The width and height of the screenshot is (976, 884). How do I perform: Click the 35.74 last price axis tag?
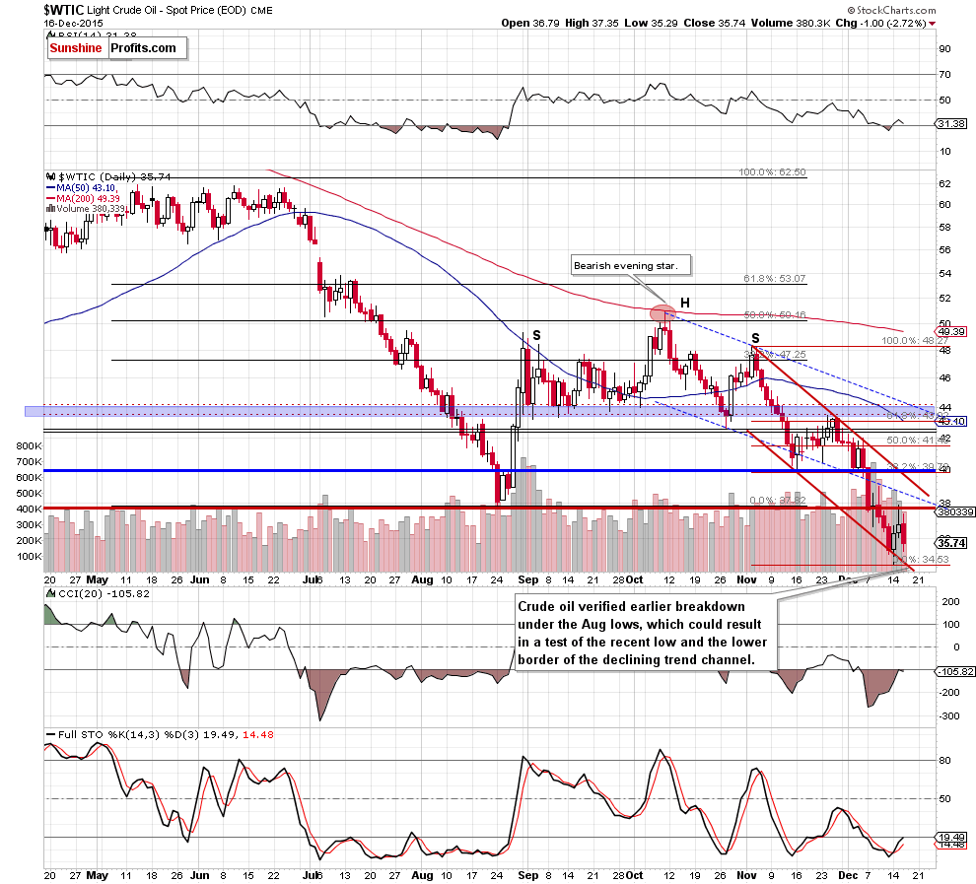tap(951, 542)
